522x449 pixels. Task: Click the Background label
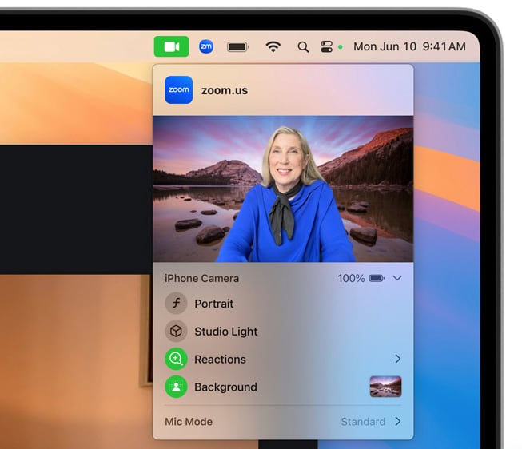pyautogui.click(x=225, y=387)
